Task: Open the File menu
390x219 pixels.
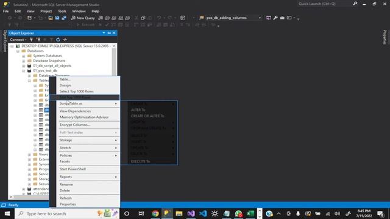Action: [5, 11]
